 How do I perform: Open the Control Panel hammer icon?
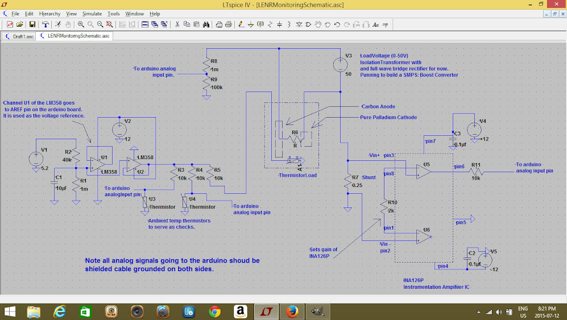point(45,24)
